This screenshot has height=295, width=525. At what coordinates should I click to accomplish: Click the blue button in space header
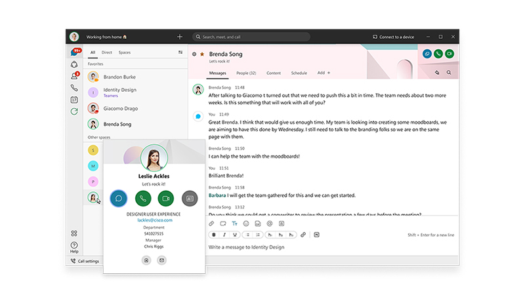(427, 54)
